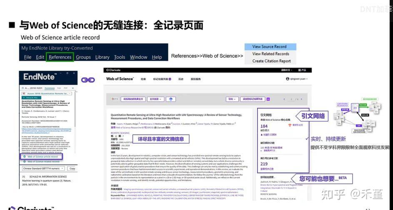Open the Help menu
393x210 pixels.
pyautogui.click(x=157, y=57)
